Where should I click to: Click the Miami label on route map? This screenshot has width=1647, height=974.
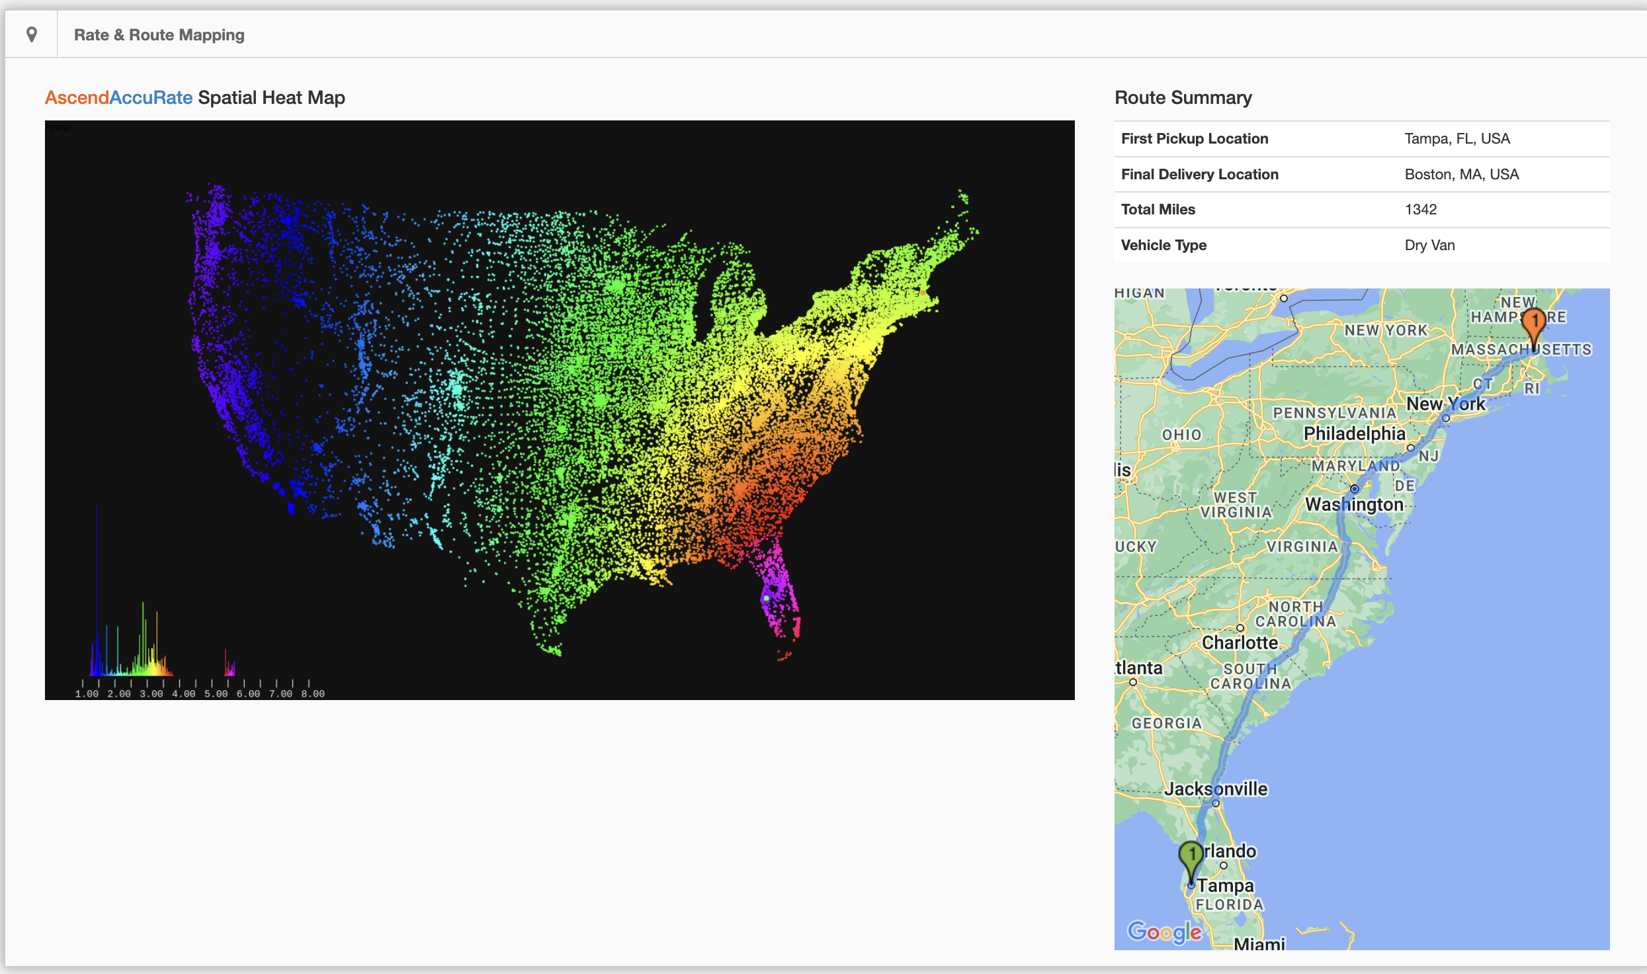(x=1259, y=943)
